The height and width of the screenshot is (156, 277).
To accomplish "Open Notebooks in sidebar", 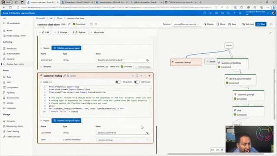I will [10, 49].
